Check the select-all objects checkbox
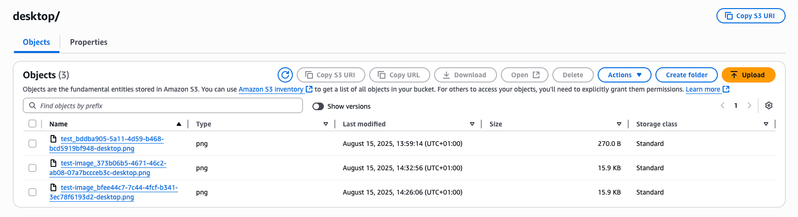798x217 pixels. point(32,124)
